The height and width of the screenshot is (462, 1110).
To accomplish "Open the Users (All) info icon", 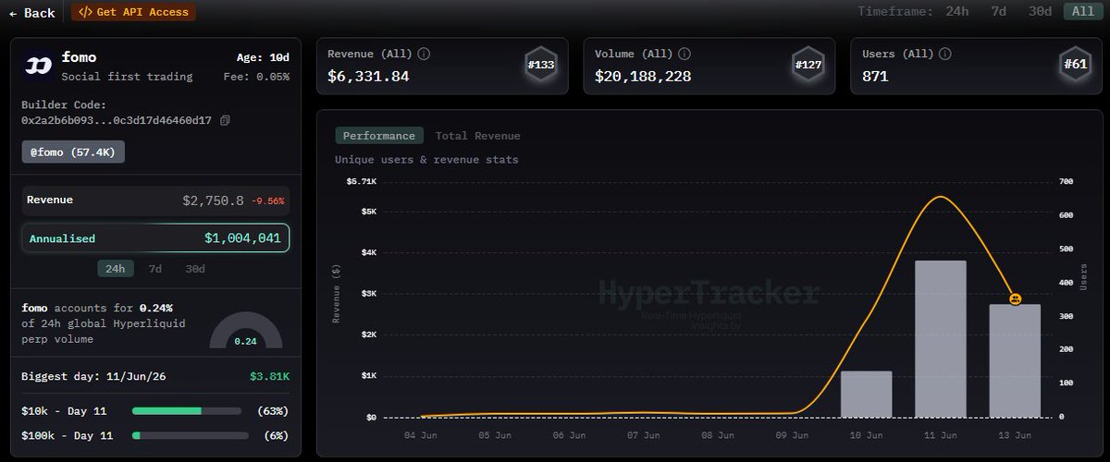I will 945,54.
